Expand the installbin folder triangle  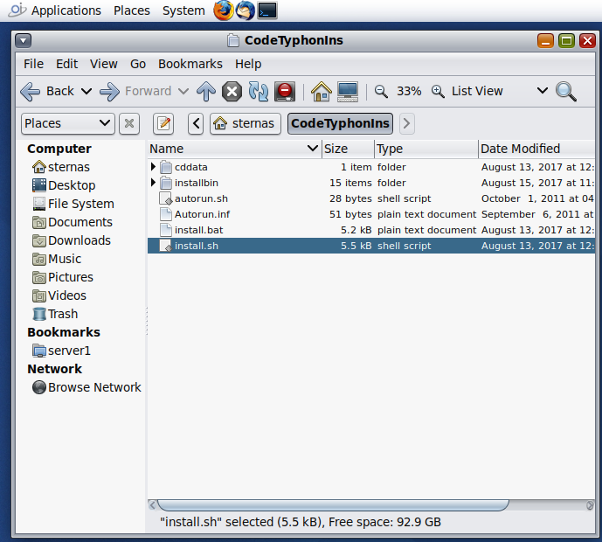click(153, 183)
